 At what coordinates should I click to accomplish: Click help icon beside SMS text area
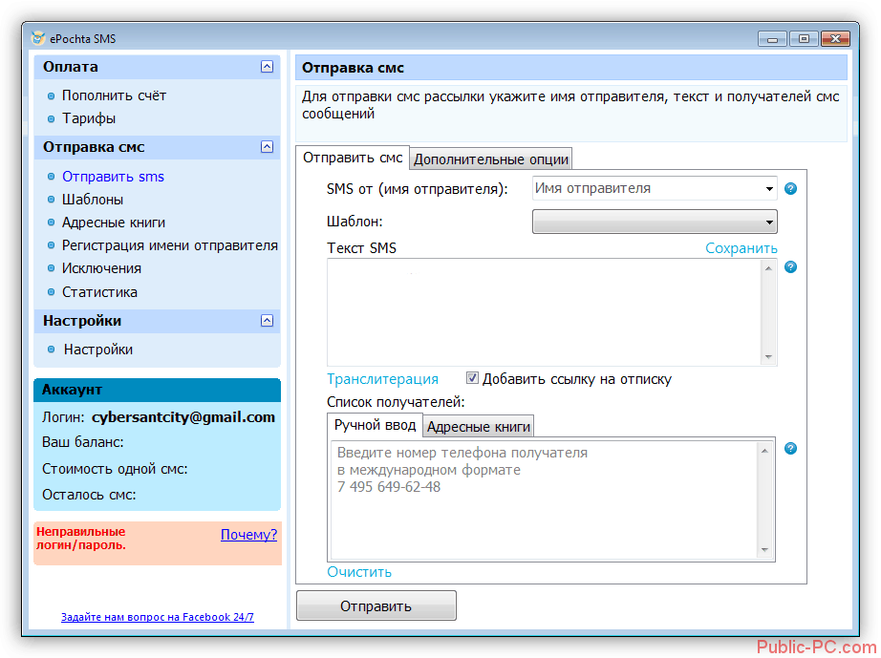pos(790,266)
